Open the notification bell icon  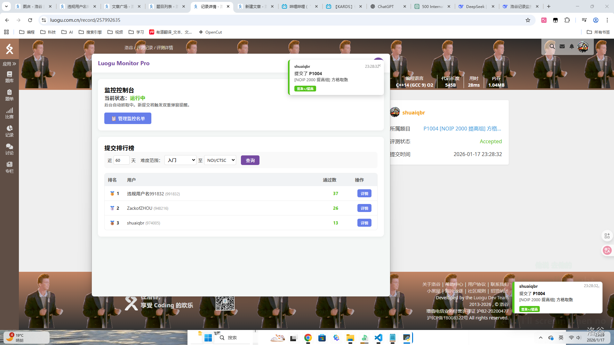pos(571,46)
